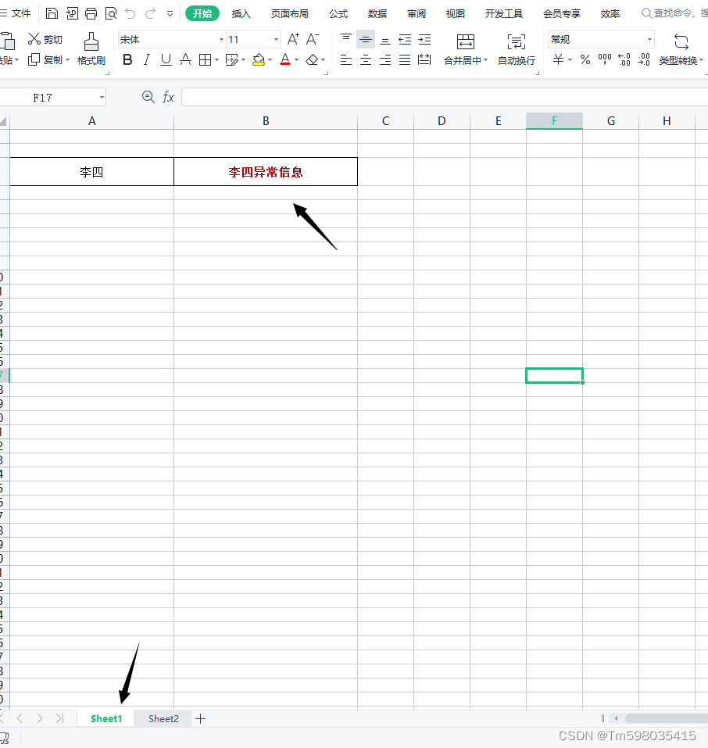The height and width of the screenshot is (748, 708).
Task: Click the distributed alignment icon
Action: 424,59
